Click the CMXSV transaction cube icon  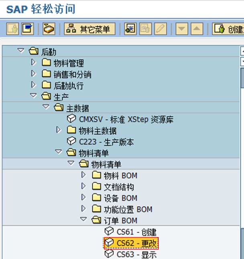[x=71, y=118]
